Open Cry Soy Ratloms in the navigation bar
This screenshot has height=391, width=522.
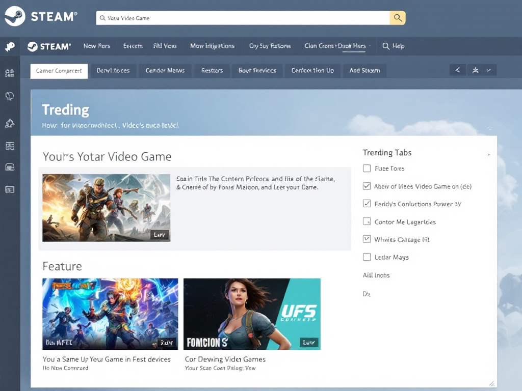[x=270, y=46]
